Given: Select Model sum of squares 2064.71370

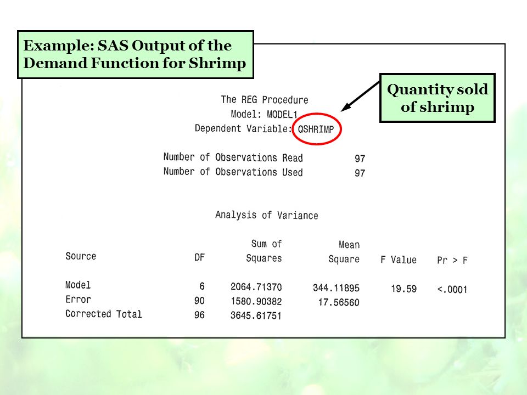Looking at the screenshot, I should pyautogui.click(x=256, y=287).
